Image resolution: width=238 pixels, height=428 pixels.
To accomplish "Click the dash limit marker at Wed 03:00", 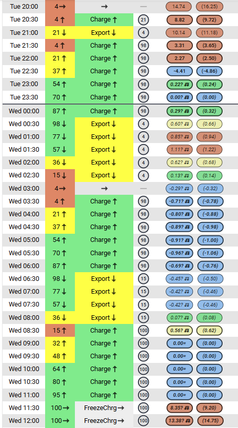I will tap(143, 188).
